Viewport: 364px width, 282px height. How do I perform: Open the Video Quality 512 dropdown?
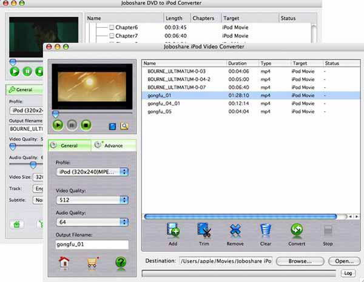point(92,200)
